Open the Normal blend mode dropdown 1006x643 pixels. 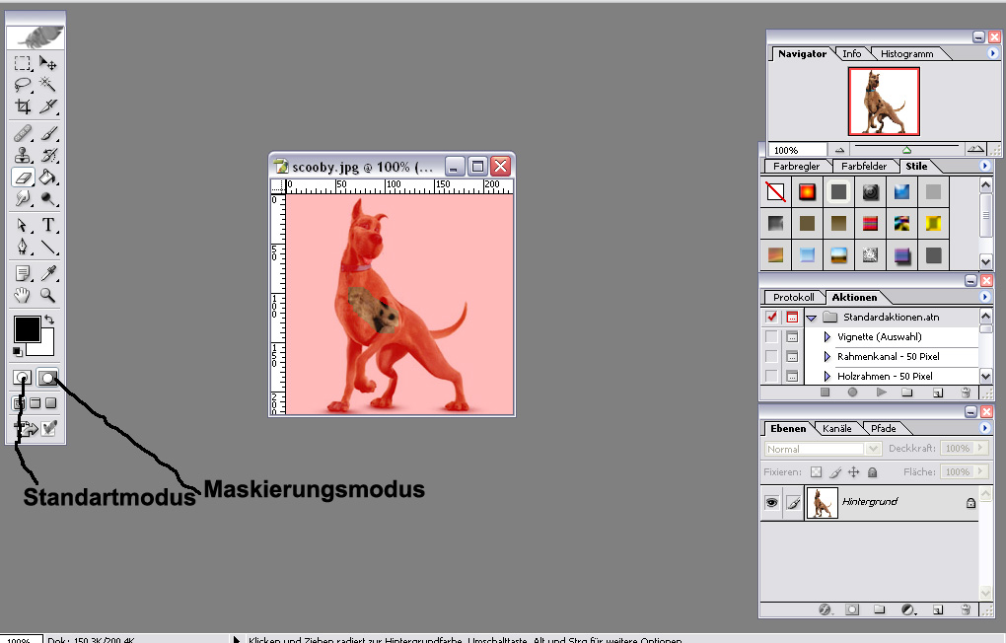(x=873, y=449)
